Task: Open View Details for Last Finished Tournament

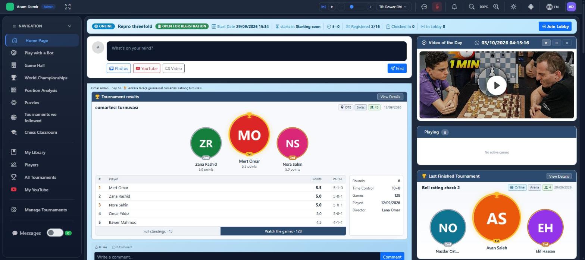Action: [559, 176]
